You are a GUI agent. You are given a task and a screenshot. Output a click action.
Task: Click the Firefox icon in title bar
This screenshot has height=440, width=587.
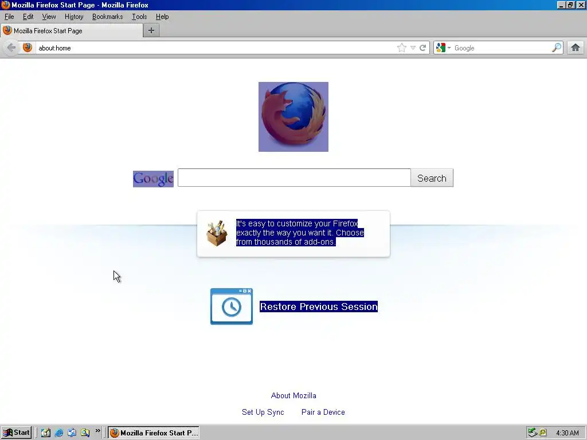pyautogui.click(x=6, y=5)
